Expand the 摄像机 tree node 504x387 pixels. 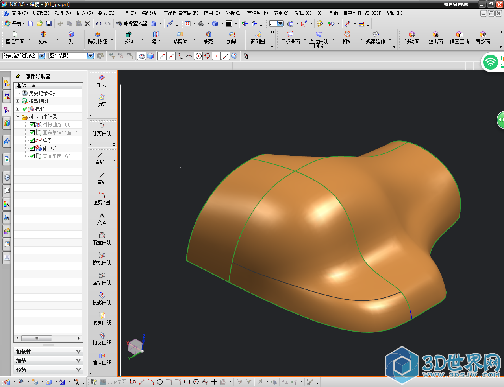17,109
